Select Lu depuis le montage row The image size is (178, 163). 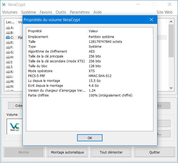90,81
